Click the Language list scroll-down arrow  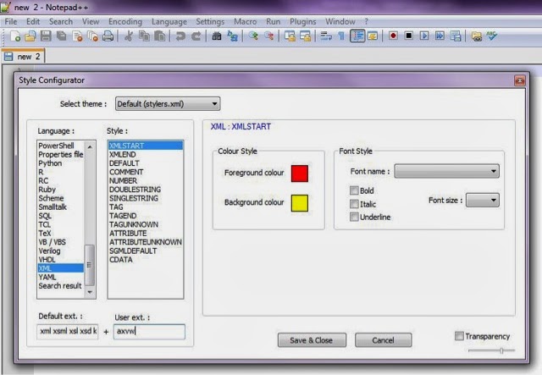(90, 292)
